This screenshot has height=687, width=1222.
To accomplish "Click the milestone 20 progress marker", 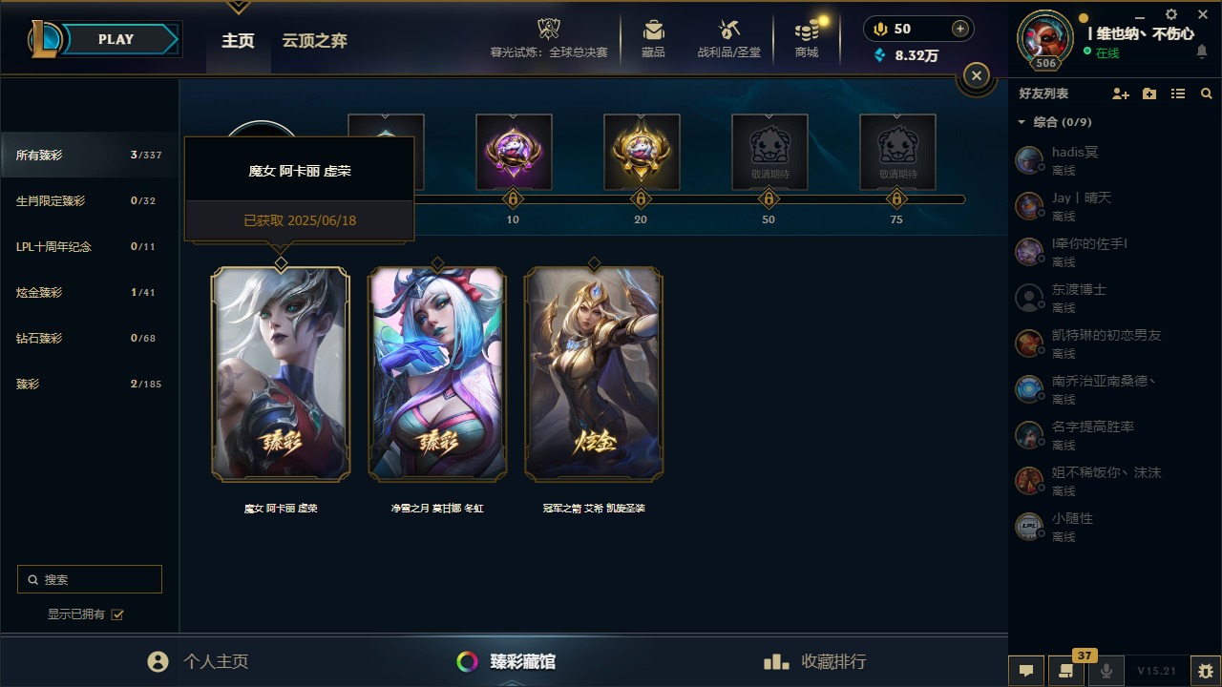I will [x=641, y=199].
